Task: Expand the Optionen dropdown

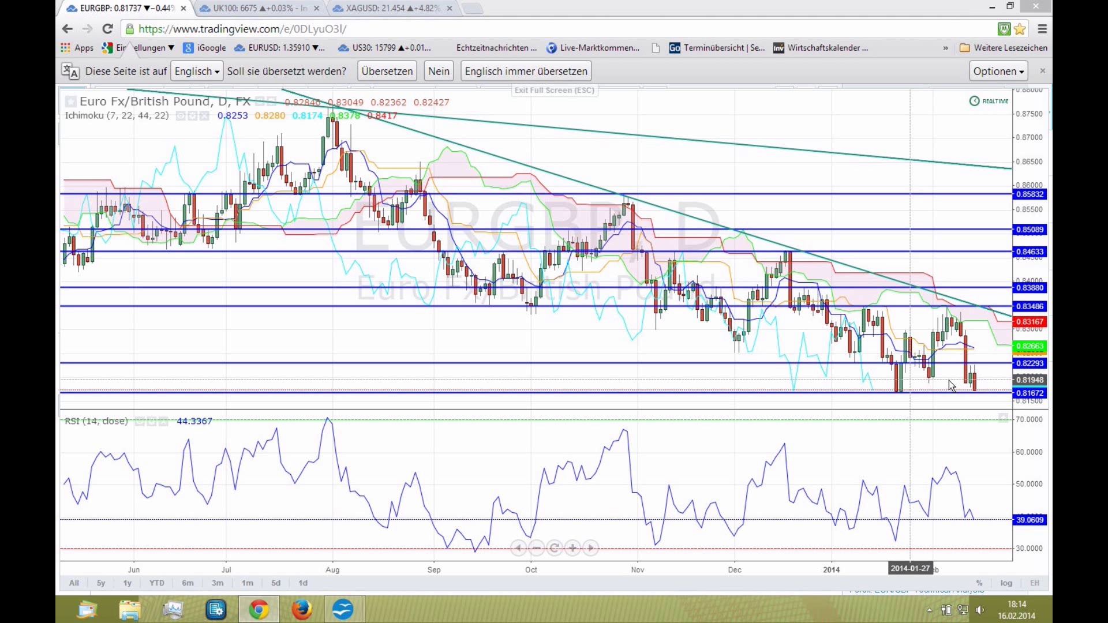Action: [998, 72]
